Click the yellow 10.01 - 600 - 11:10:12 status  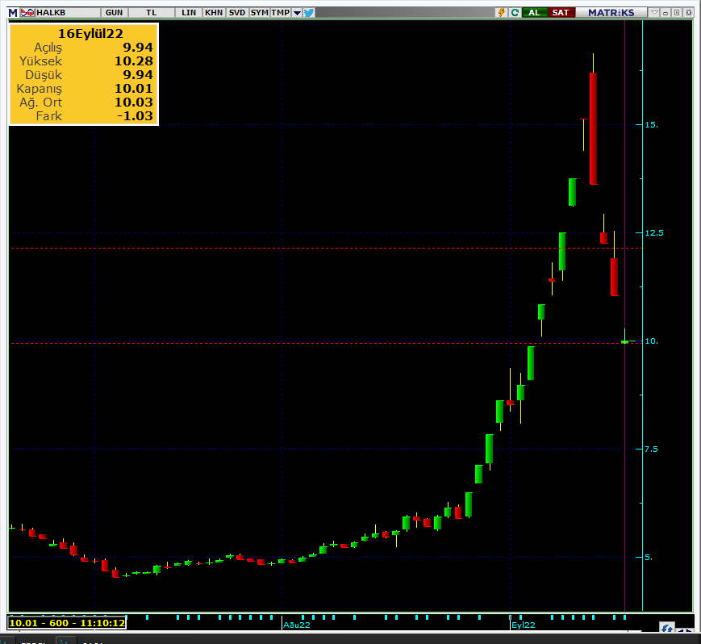coord(67,623)
